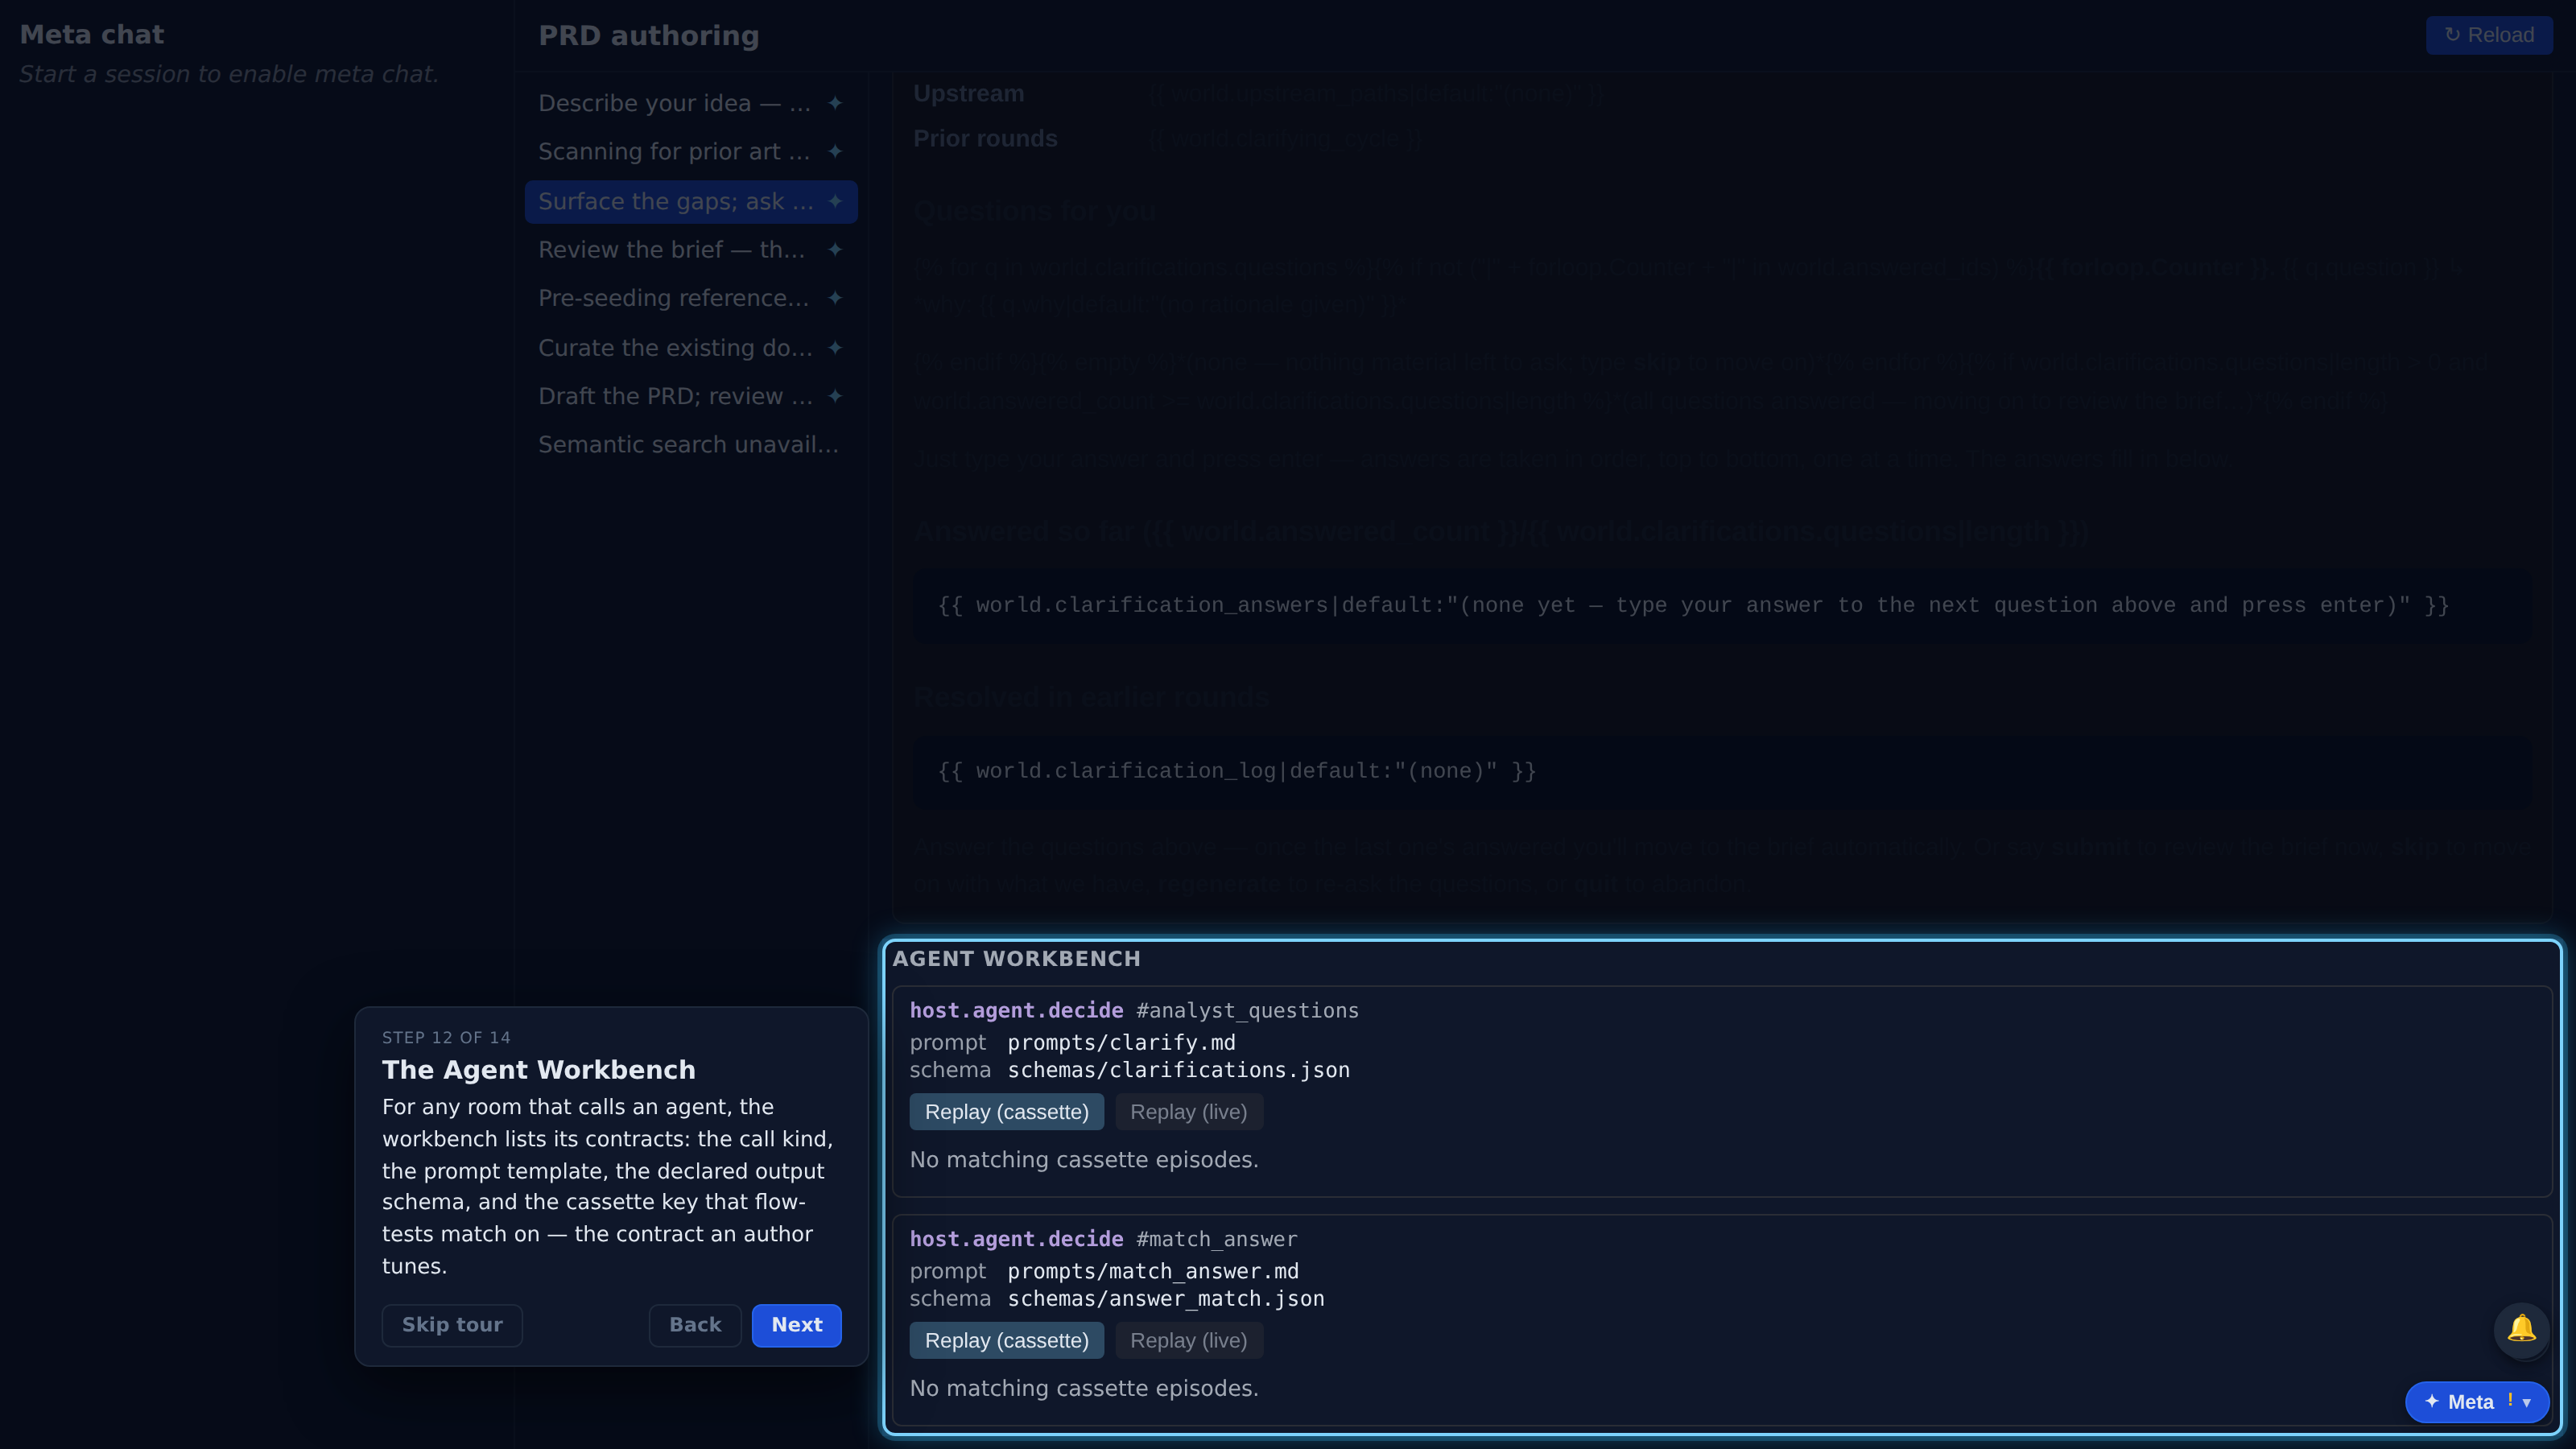
Task: Choose Replay (live) for #analyst_questions
Action: pos(1189,1112)
